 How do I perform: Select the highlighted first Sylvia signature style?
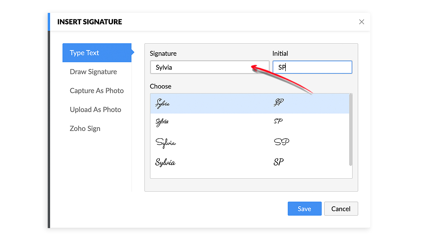click(163, 103)
